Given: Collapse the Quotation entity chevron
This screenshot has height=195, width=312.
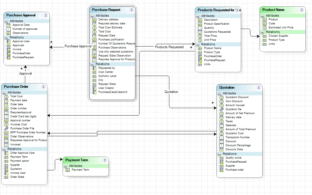Looking at the screenshot, I should click(259, 88).
